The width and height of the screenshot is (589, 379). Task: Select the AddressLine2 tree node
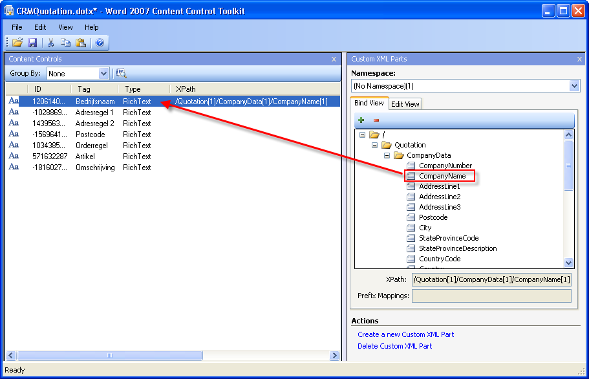(x=440, y=197)
